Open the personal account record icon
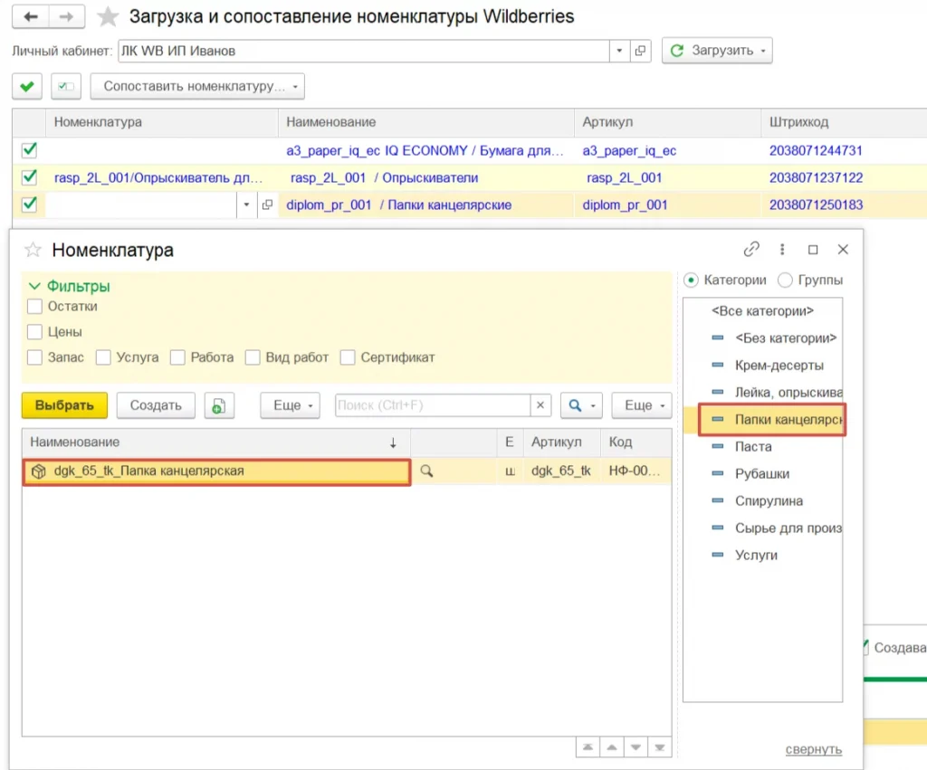Image resolution: width=927 pixels, height=770 pixels. [641, 51]
